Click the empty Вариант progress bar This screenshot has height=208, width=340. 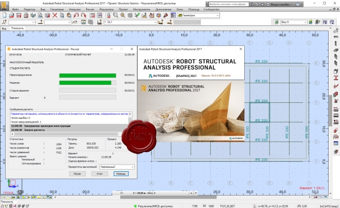[88, 97]
